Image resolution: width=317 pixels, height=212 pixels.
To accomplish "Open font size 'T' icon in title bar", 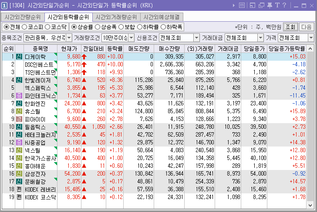I will 277,5.
